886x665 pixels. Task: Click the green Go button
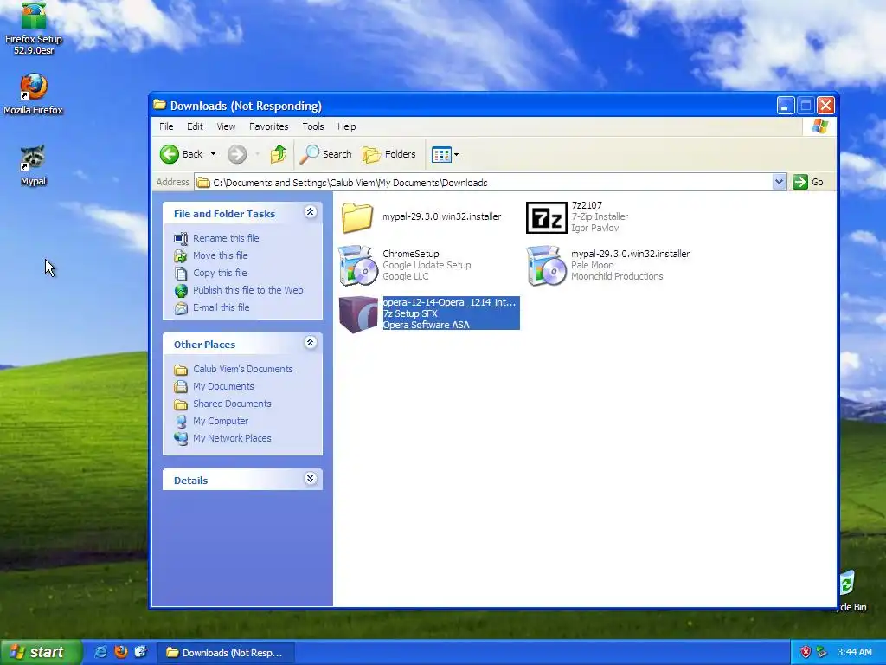pyautogui.click(x=808, y=182)
